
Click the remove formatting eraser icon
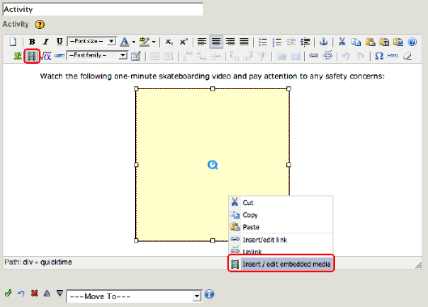pyautogui.click(x=407, y=57)
